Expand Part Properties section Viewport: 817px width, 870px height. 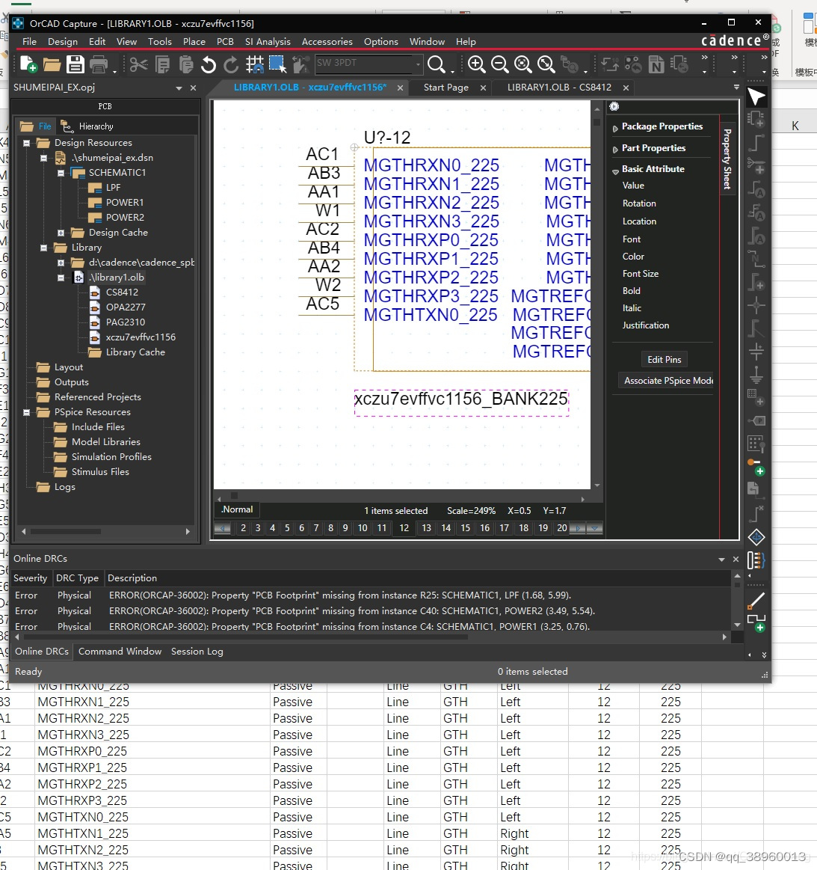pyautogui.click(x=614, y=150)
